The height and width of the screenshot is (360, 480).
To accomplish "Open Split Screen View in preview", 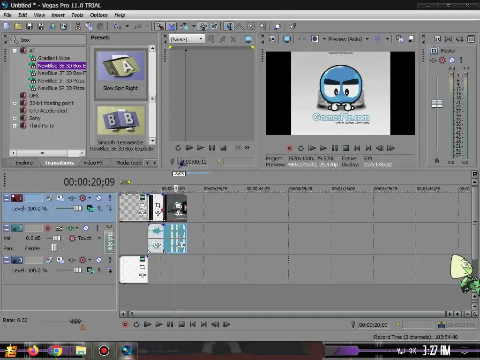I will [315, 39].
